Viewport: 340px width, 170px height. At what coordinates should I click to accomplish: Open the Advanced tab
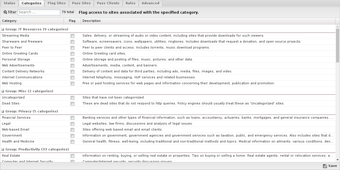150,3
